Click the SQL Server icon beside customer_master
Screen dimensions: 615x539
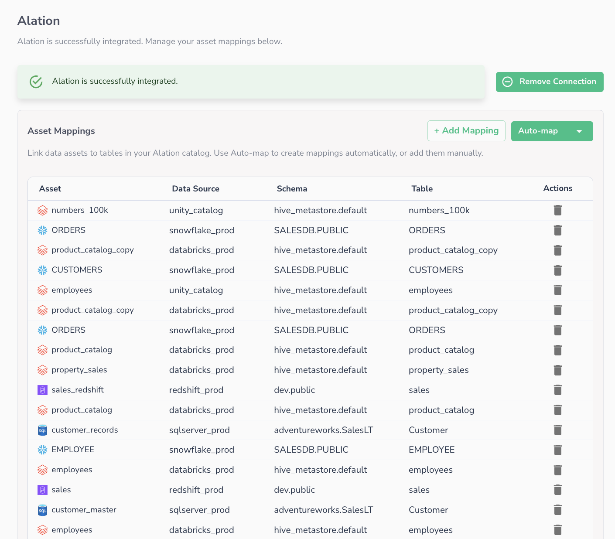[x=42, y=510]
